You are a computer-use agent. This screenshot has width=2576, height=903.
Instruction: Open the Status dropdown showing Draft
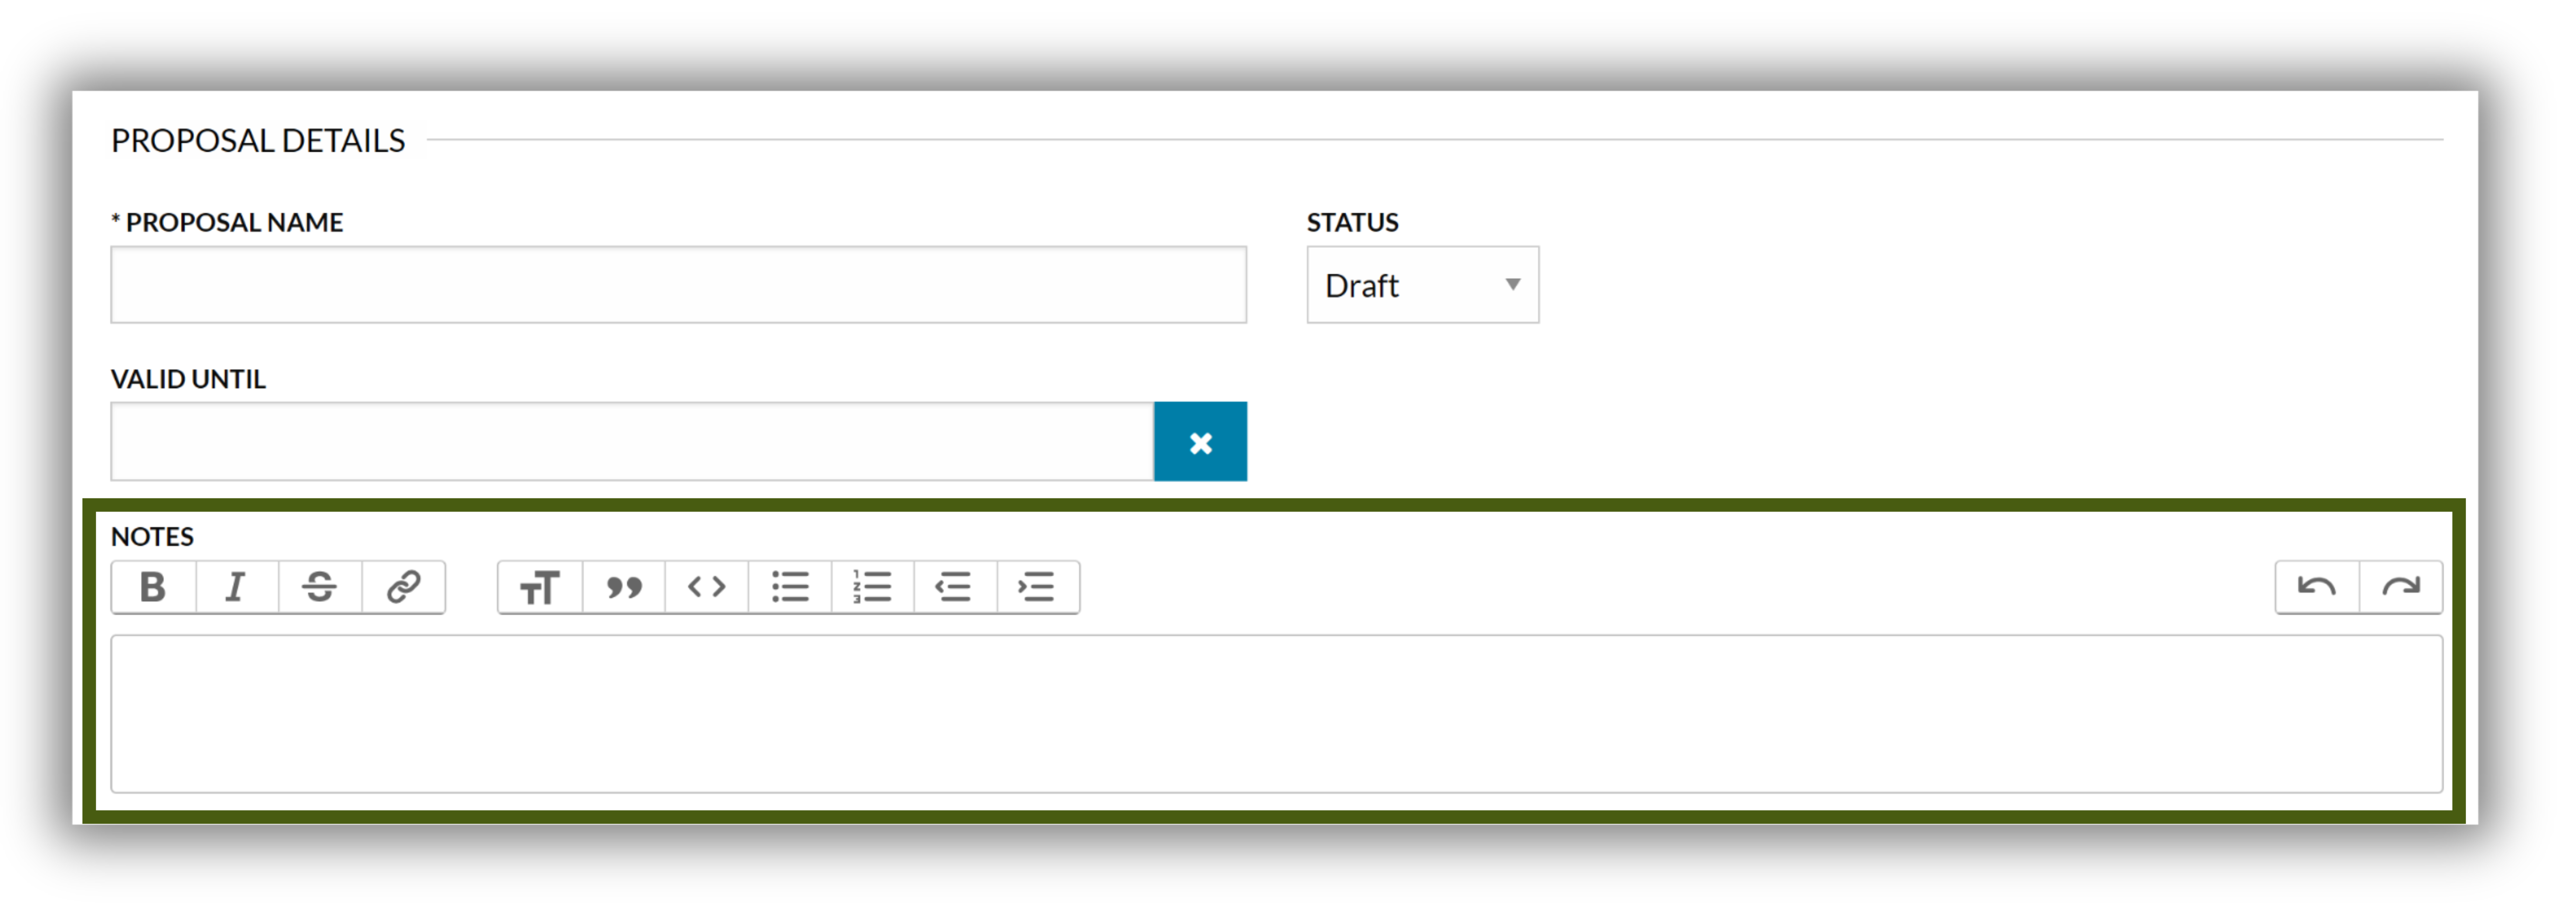pos(1422,285)
